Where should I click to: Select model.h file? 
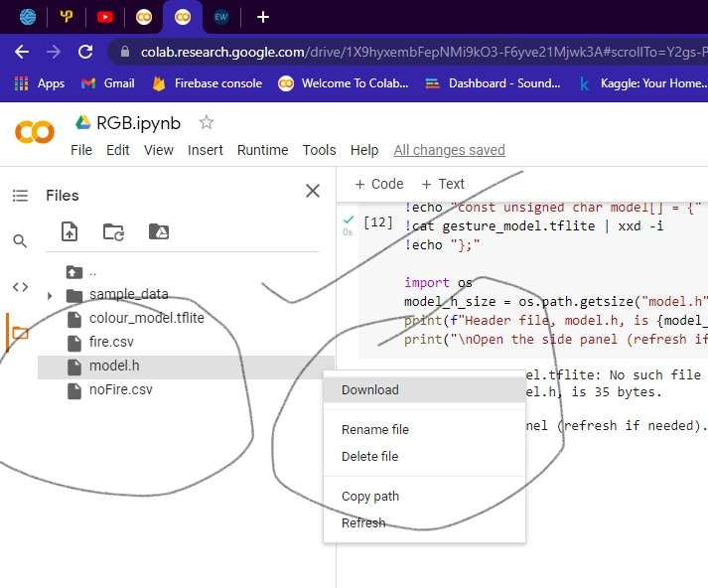coord(186,367)
